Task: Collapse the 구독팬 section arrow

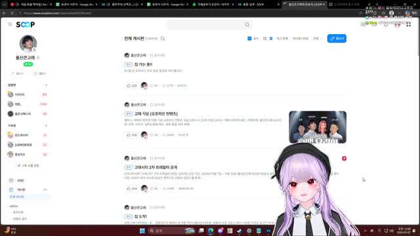Action: tap(46, 125)
